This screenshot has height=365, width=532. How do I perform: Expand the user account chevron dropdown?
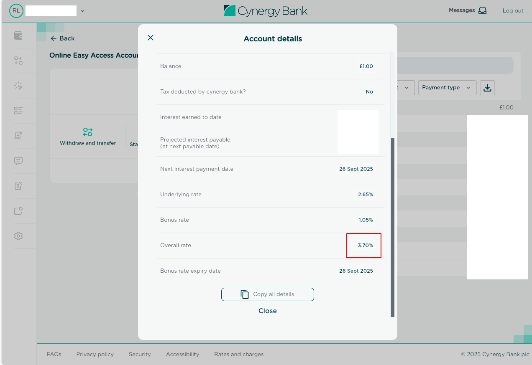click(82, 11)
